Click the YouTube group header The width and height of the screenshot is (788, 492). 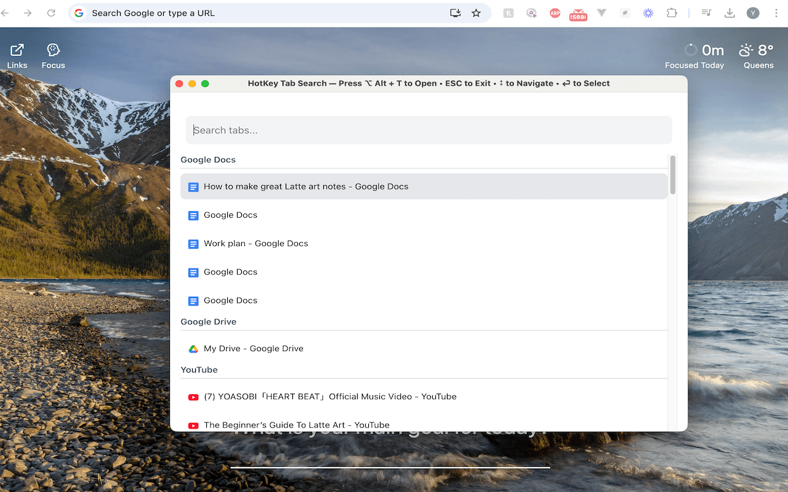tap(199, 370)
